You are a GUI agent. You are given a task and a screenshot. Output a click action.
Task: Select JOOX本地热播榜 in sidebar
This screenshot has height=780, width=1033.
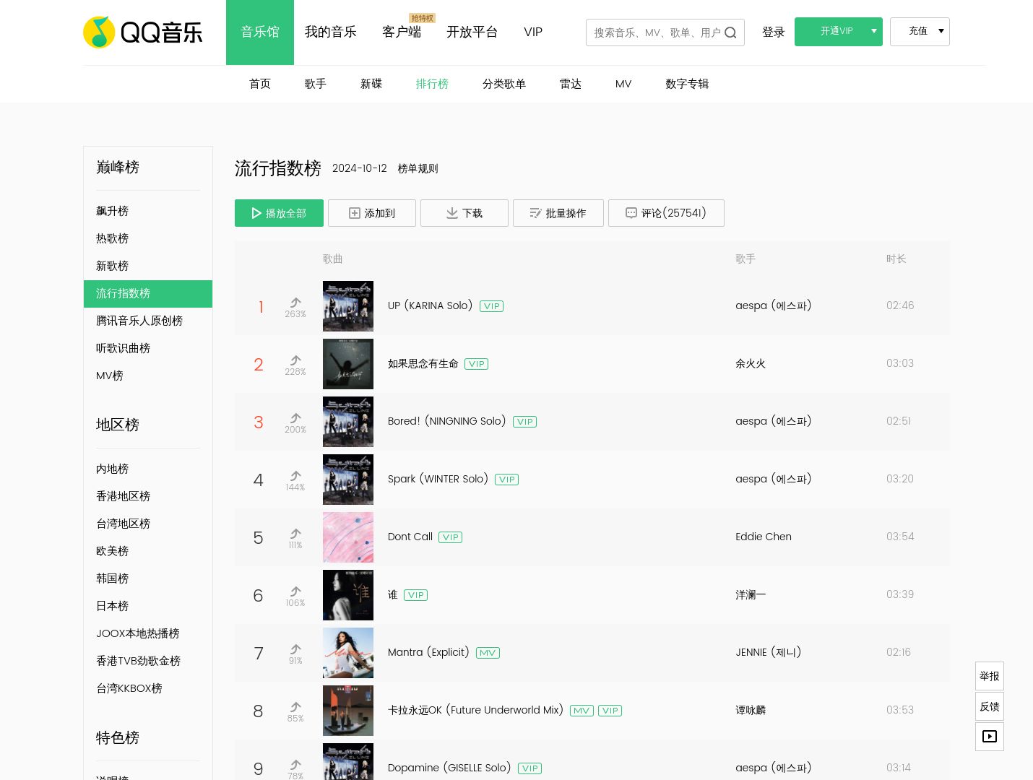click(138, 633)
